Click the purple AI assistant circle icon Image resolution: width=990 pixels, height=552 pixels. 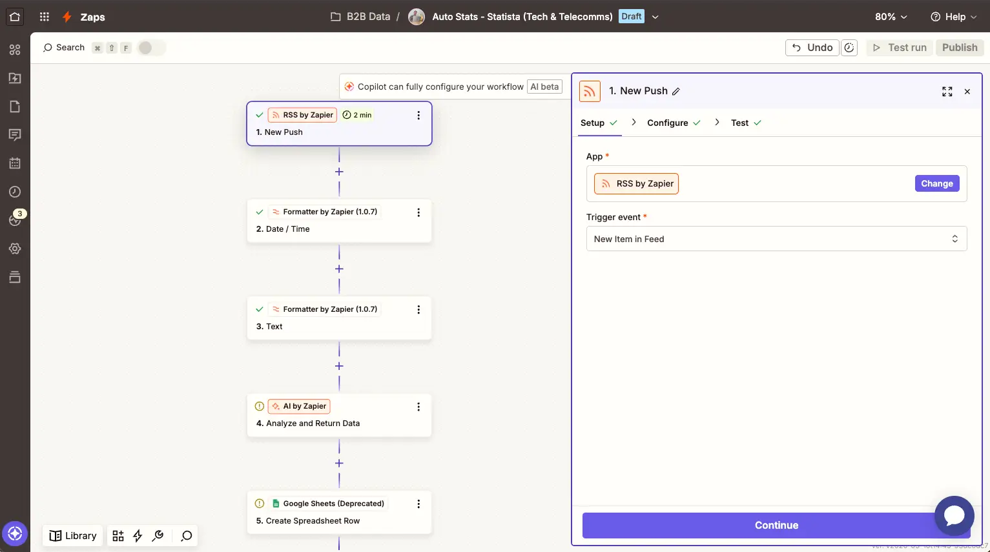(x=15, y=534)
